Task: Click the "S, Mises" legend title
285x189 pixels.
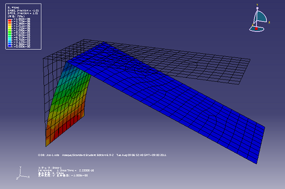Action: 13,7
